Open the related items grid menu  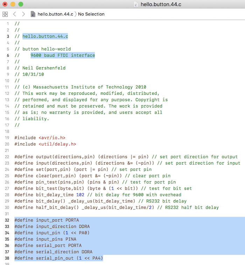coord(5,14)
